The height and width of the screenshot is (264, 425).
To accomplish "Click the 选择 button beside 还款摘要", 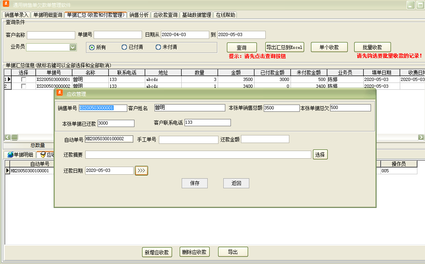I will [x=320, y=154].
